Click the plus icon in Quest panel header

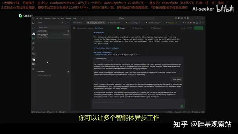[x=62, y=22]
